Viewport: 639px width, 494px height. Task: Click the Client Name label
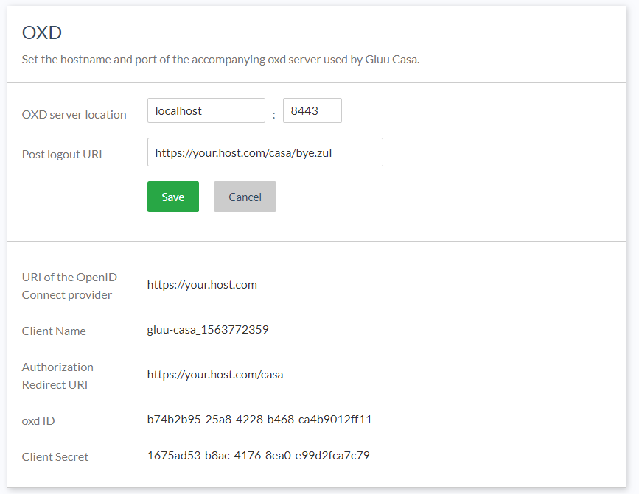[x=54, y=331]
